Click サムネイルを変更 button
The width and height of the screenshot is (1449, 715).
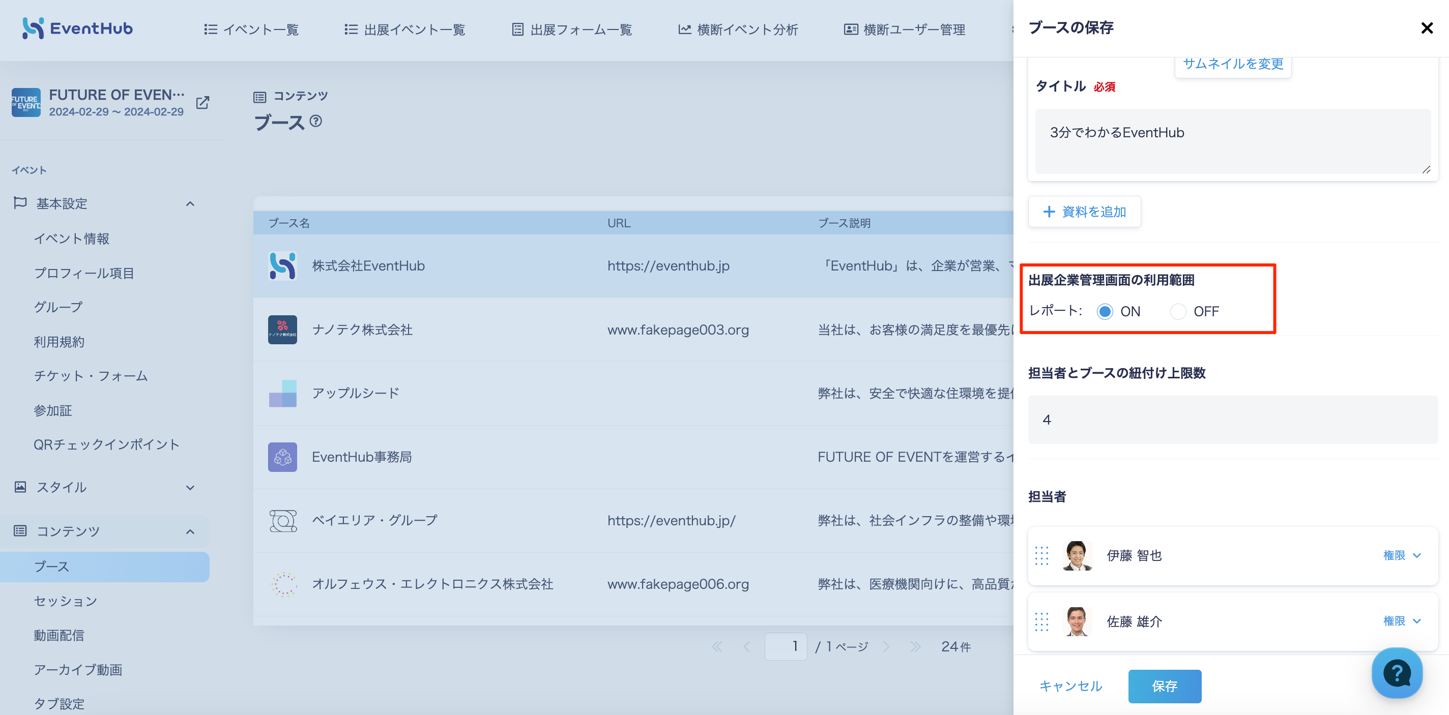click(x=1233, y=65)
